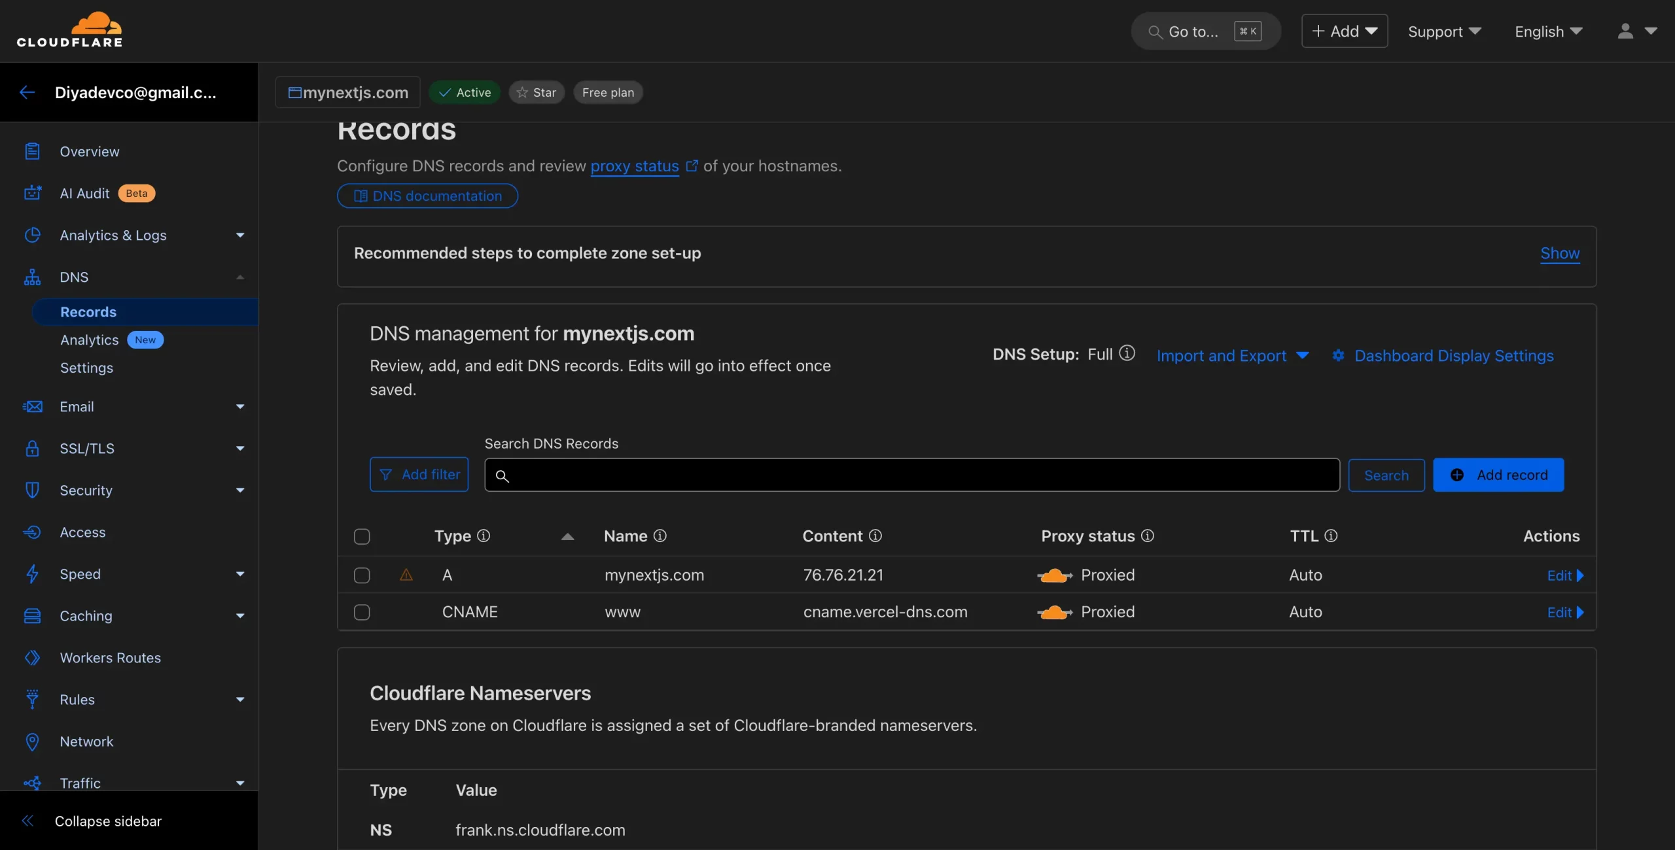
Task: Click the Email icon in sidebar
Action: pos(33,407)
